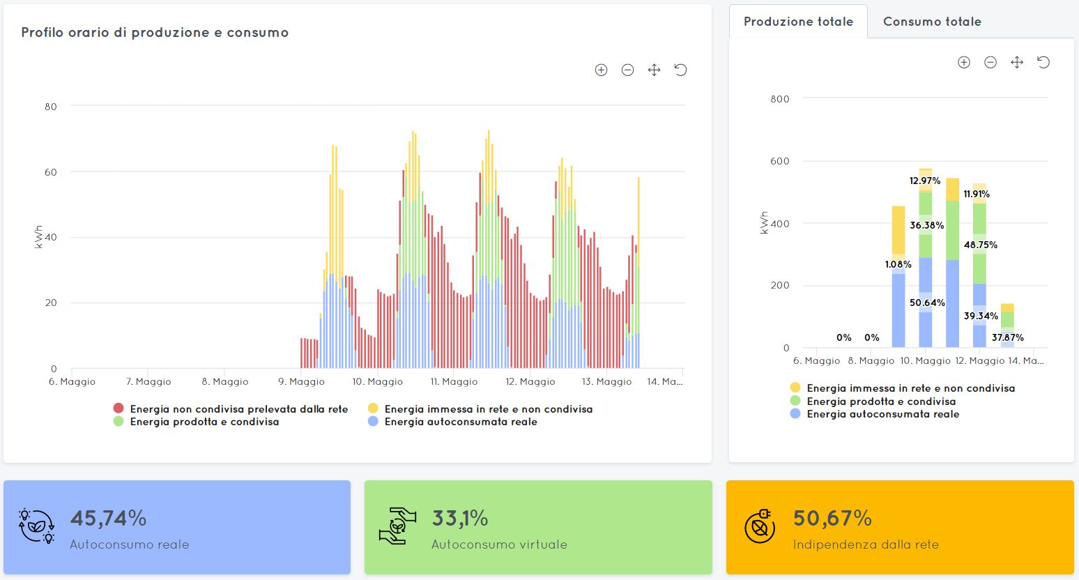The height and width of the screenshot is (580, 1079).
Task: Activate the pan tool on the hourly chart
Action: [x=654, y=70]
